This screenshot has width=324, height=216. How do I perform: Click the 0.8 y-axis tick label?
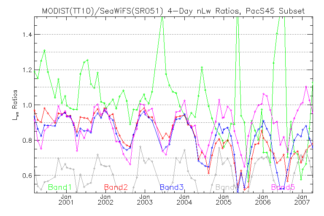27,140
